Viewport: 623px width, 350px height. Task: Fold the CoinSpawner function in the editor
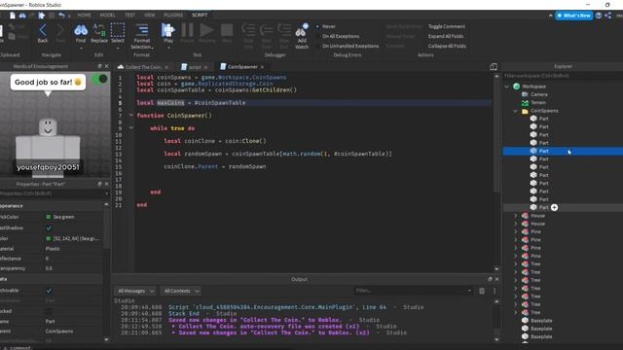tap(131, 116)
